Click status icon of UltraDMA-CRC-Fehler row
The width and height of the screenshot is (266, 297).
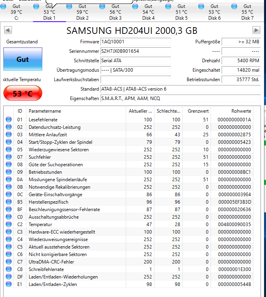click(x=9, y=262)
